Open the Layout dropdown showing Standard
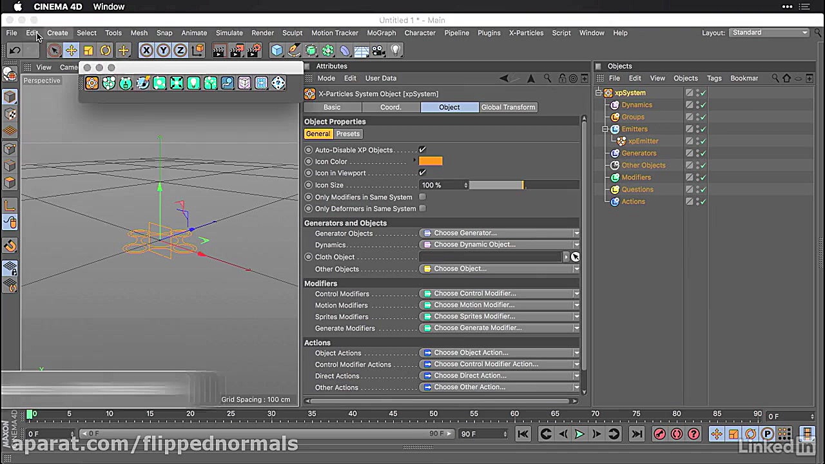Viewport: 825px width, 464px height. click(x=769, y=32)
